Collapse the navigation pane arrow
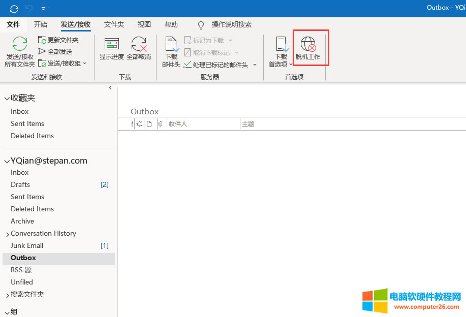 110,87
